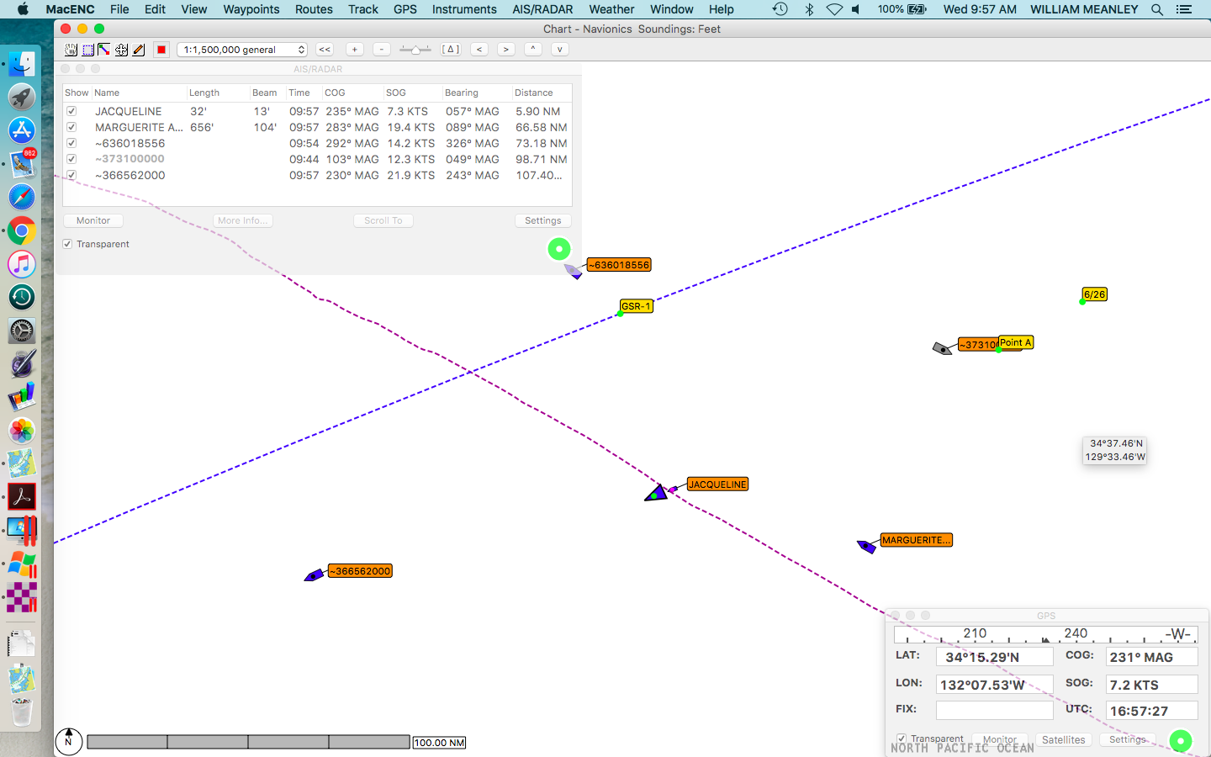Image resolution: width=1211 pixels, height=757 pixels.
Task: Select the JACQUELINE vessel label on chart
Action: coord(717,484)
